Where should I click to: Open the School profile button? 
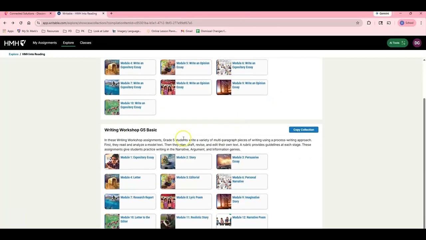pyautogui.click(x=407, y=23)
